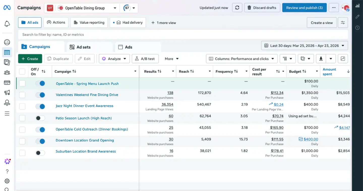
Task: Open All tools hamburger menu
Action: 7,113
